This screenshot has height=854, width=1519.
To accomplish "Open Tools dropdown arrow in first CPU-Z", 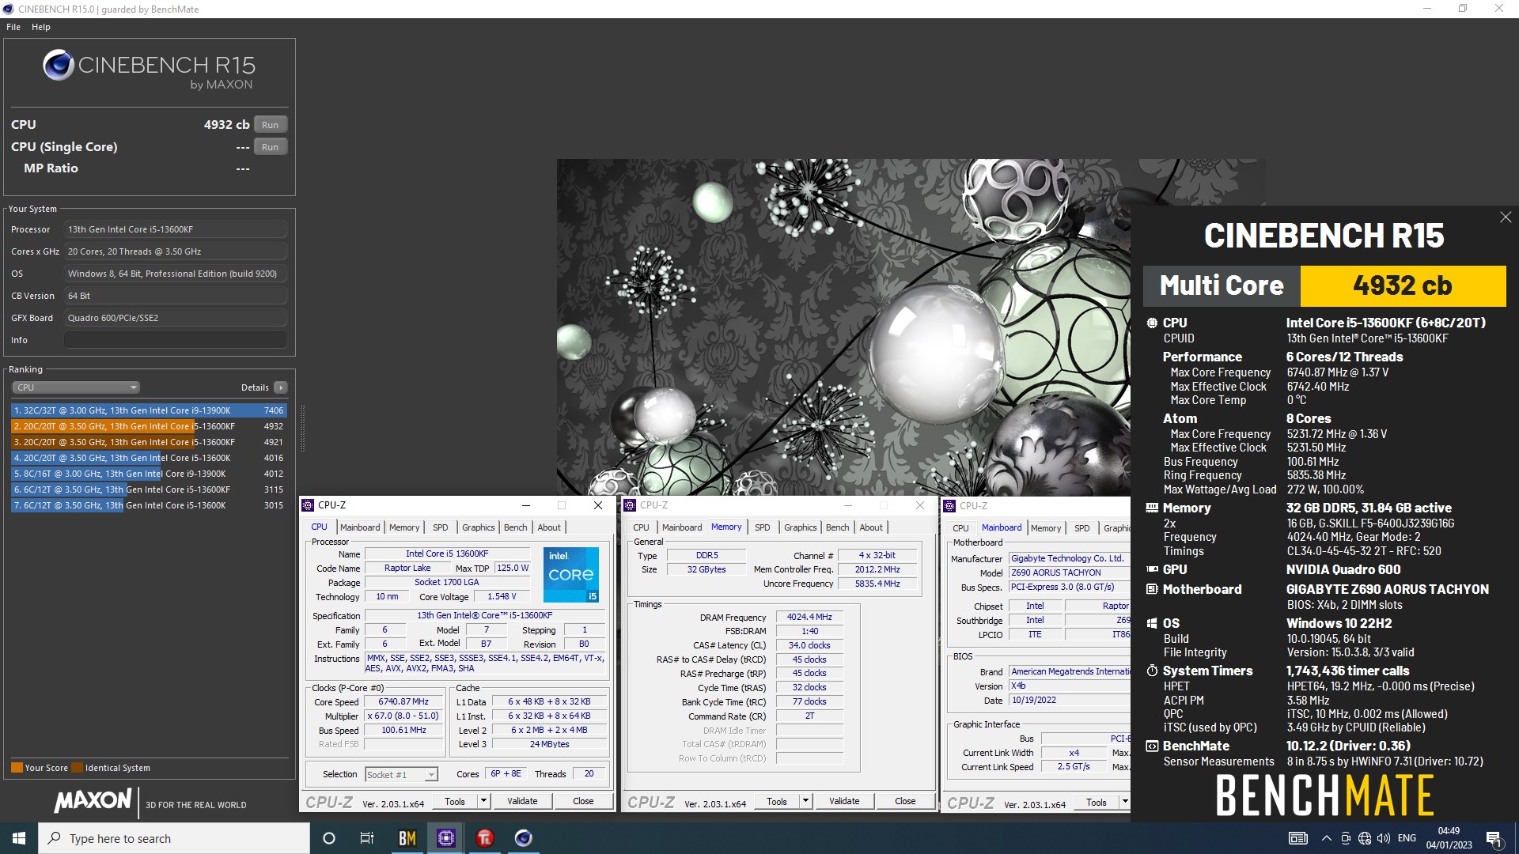I will click(483, 801).
